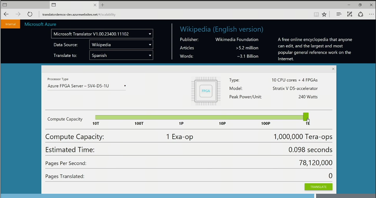Screen dimensions: 376x198
Task: Make a Web Note with pen icon
Action: [350, 14]
